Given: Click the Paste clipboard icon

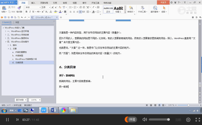Looking at the screenshot, I should click(4, 8).
